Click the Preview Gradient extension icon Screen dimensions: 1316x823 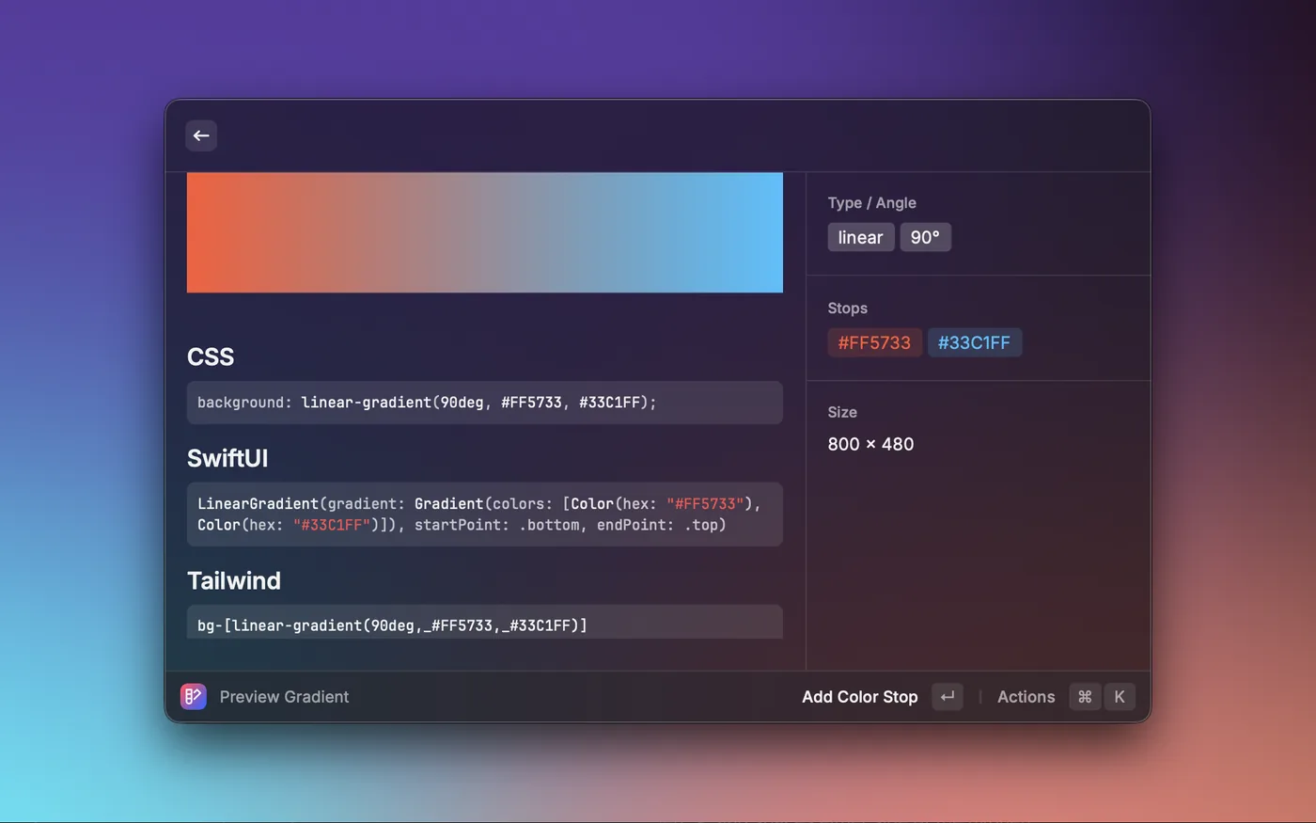[194, 696]
